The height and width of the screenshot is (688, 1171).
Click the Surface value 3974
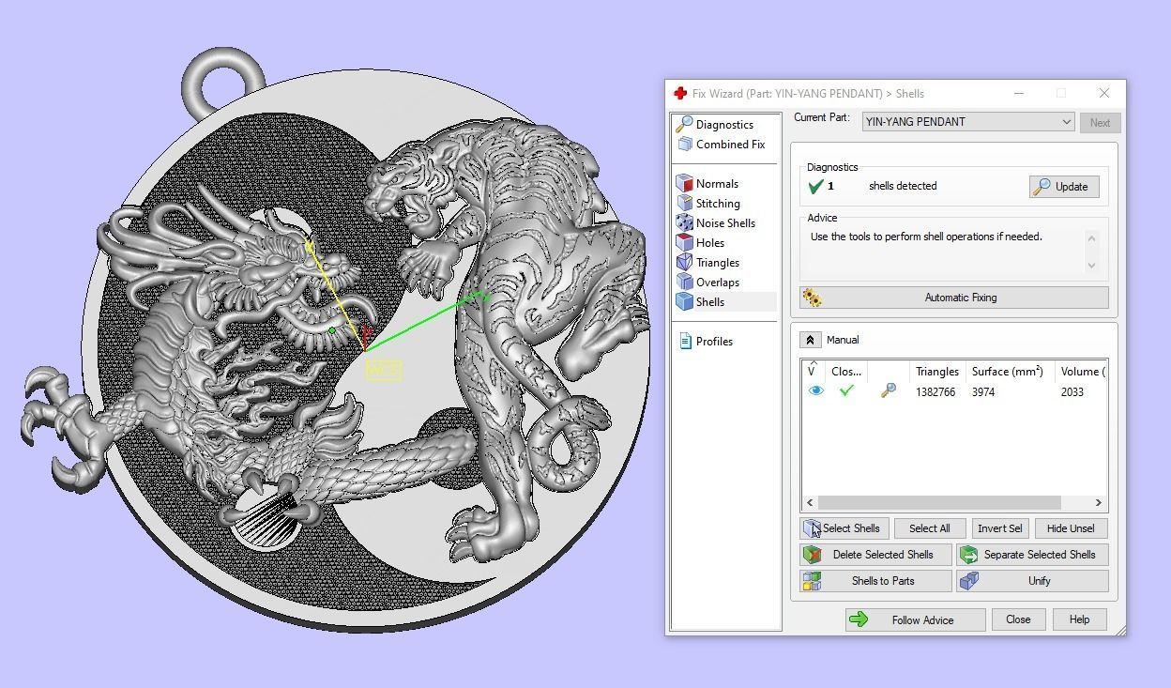coord(983,392)
